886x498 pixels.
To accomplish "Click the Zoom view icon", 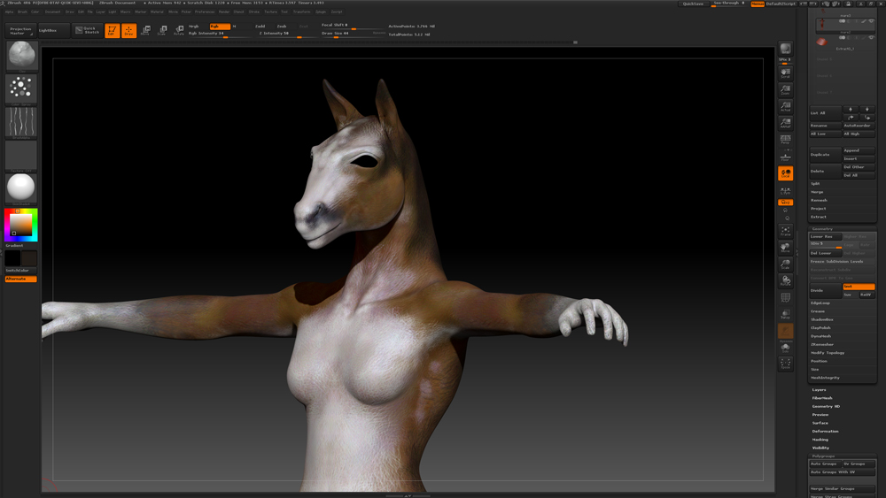I will click(785, 89).
